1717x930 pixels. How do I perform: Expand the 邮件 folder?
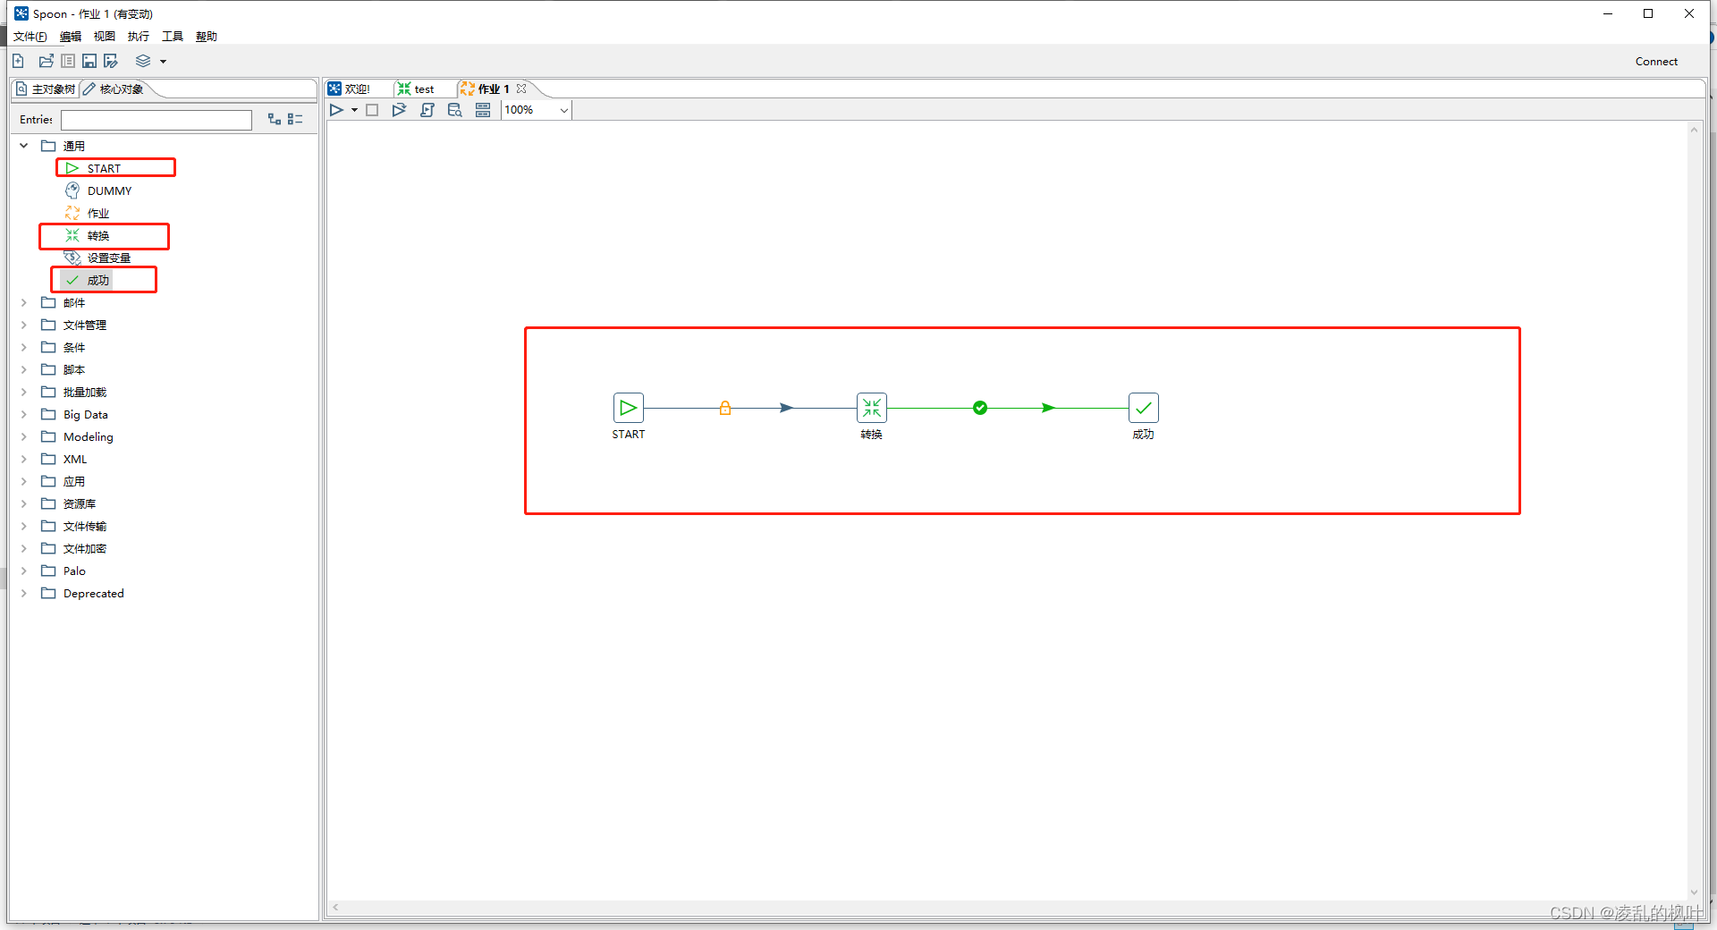24,302
